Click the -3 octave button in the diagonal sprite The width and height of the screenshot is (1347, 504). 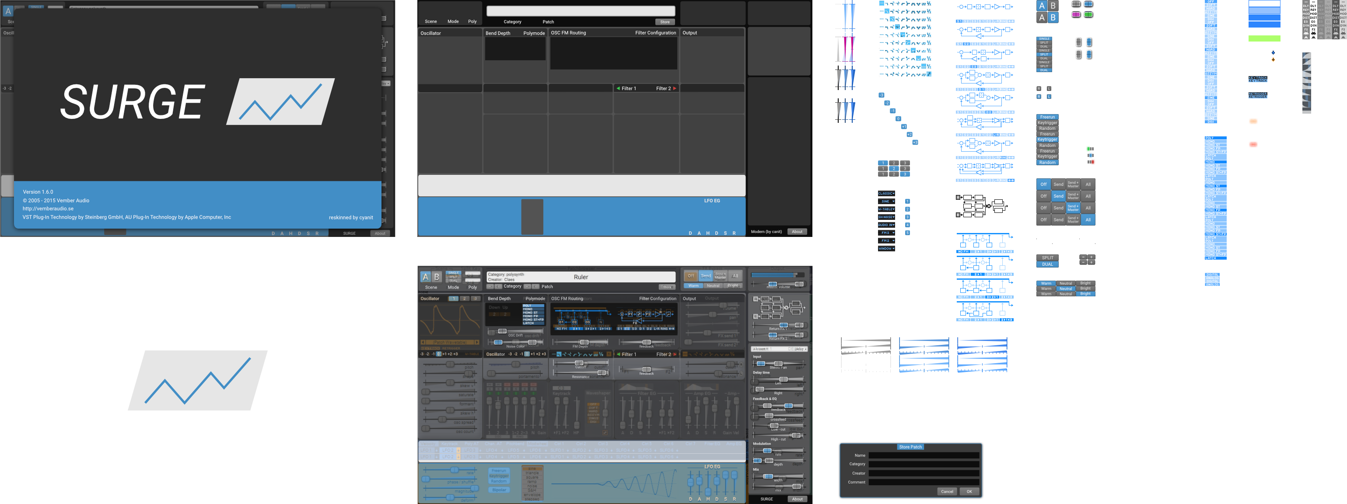pyautogui.click(x=882, y=95)
